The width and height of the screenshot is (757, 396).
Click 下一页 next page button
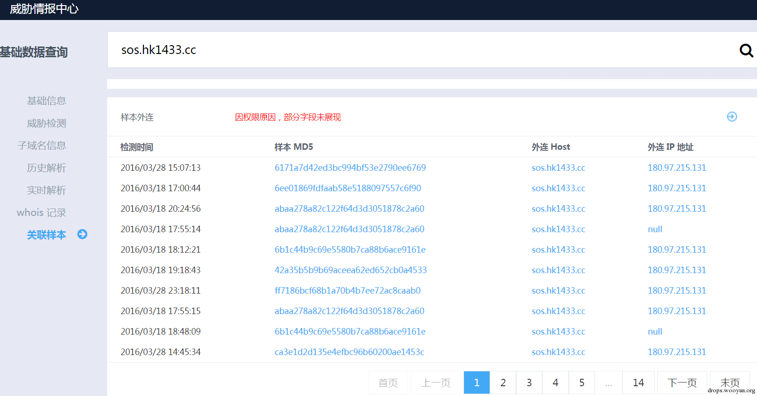coord(682,383)
